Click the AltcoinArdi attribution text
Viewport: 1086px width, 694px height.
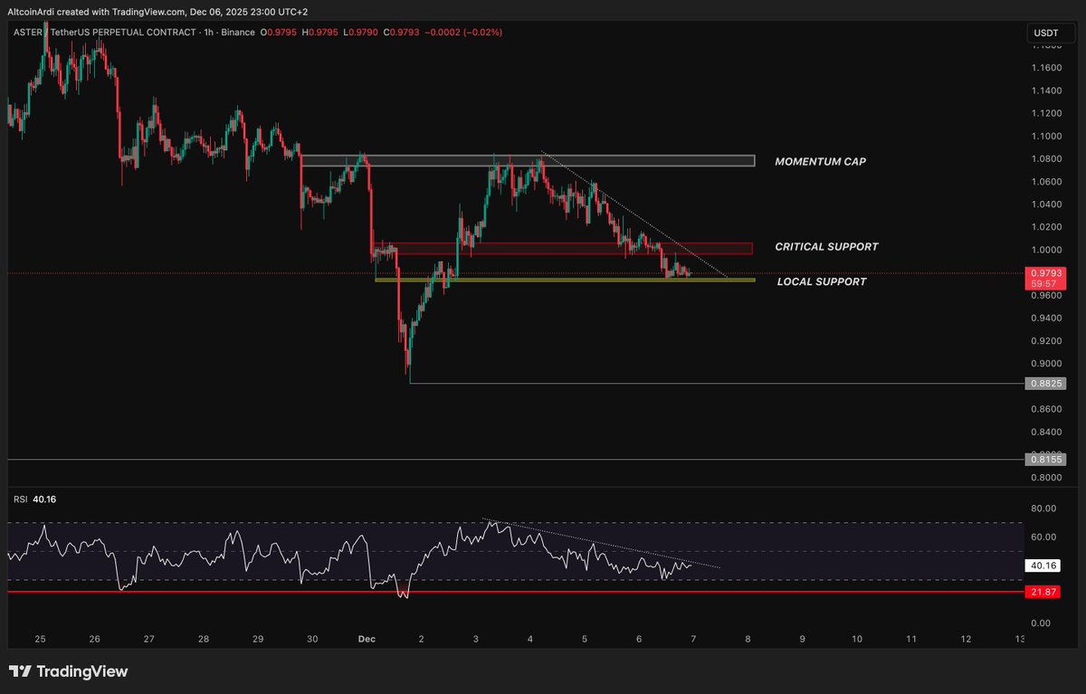pos(158,10)
